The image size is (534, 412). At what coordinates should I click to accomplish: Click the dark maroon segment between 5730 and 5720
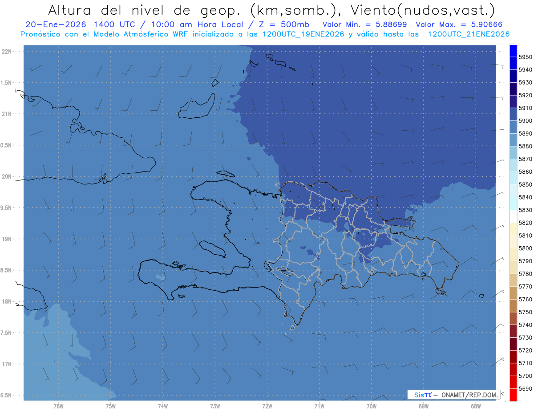pos(513,344)
